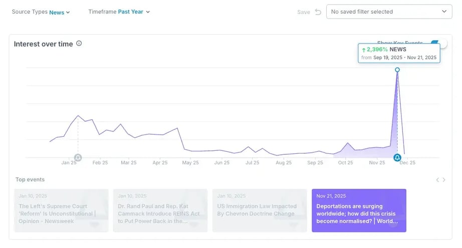Click the Save filter button
Viewport: 462px width, 248px height.
point(304,12)
